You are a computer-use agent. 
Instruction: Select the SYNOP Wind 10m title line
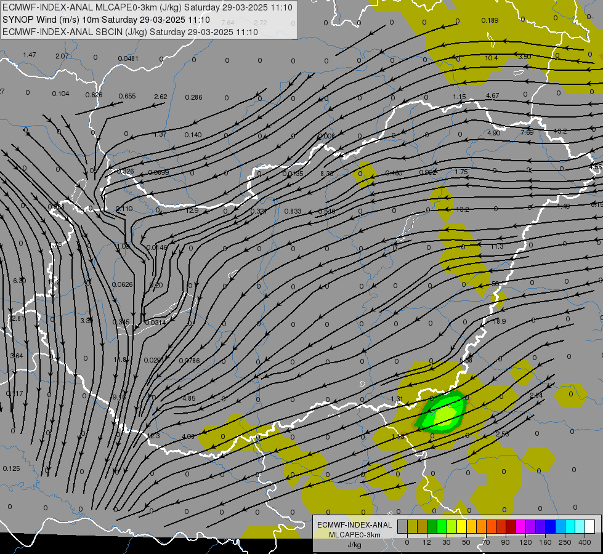106,20
